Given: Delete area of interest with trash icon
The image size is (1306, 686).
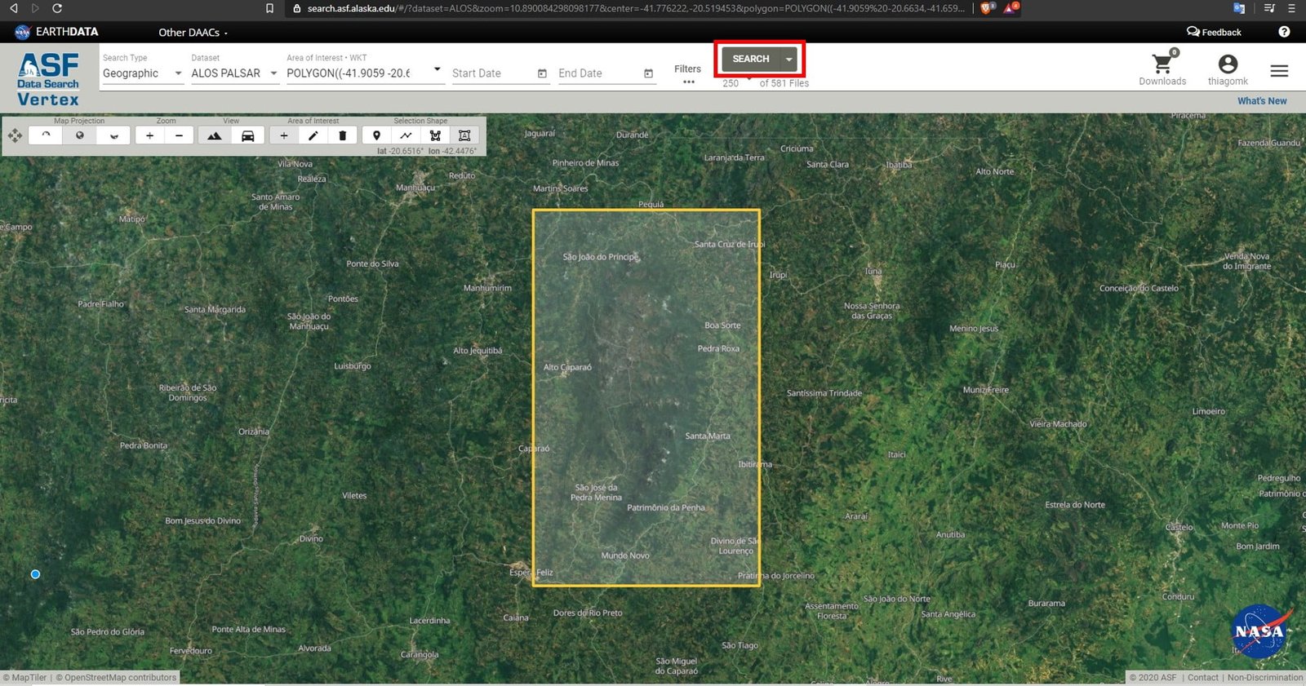Looking at the screenshot, I should pyautogui.click(x=343, y=135).
